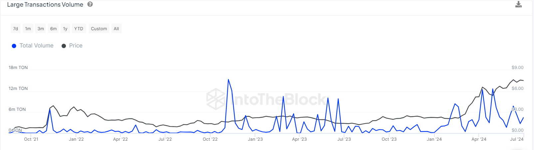Viewport: 534px width, 150px height.
Task: Click the Oct '22 volume spike peak
Action: pos(228,79)
